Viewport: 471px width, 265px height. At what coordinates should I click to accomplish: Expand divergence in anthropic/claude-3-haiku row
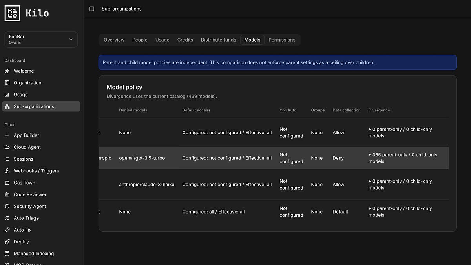[370, 181]
